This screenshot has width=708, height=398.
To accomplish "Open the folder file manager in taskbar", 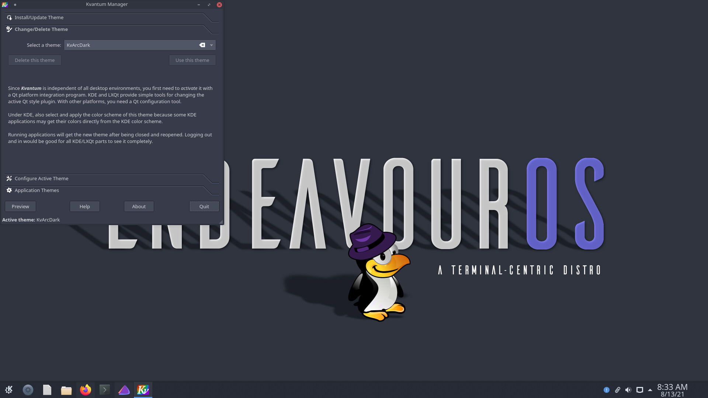I will point(66,390).
